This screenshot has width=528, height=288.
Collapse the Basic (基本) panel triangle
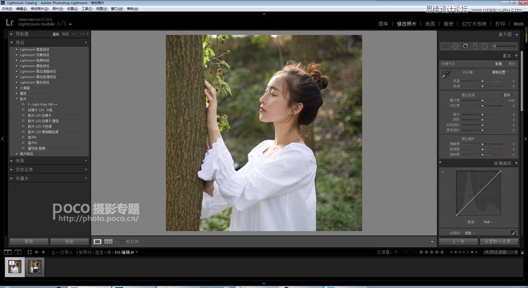pyautogui.click(x=516, y=56)
